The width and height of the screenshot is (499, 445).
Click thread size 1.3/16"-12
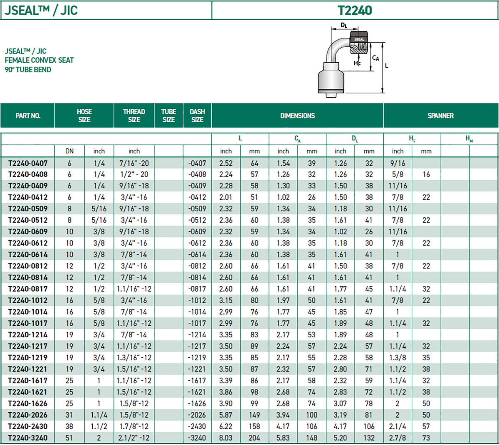(x=134, y=357)
